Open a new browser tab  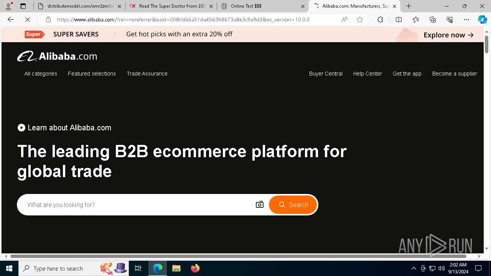click(x=409, y=6)
